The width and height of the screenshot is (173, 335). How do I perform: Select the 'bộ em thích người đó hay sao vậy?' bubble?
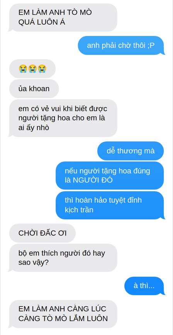[63, 258]
